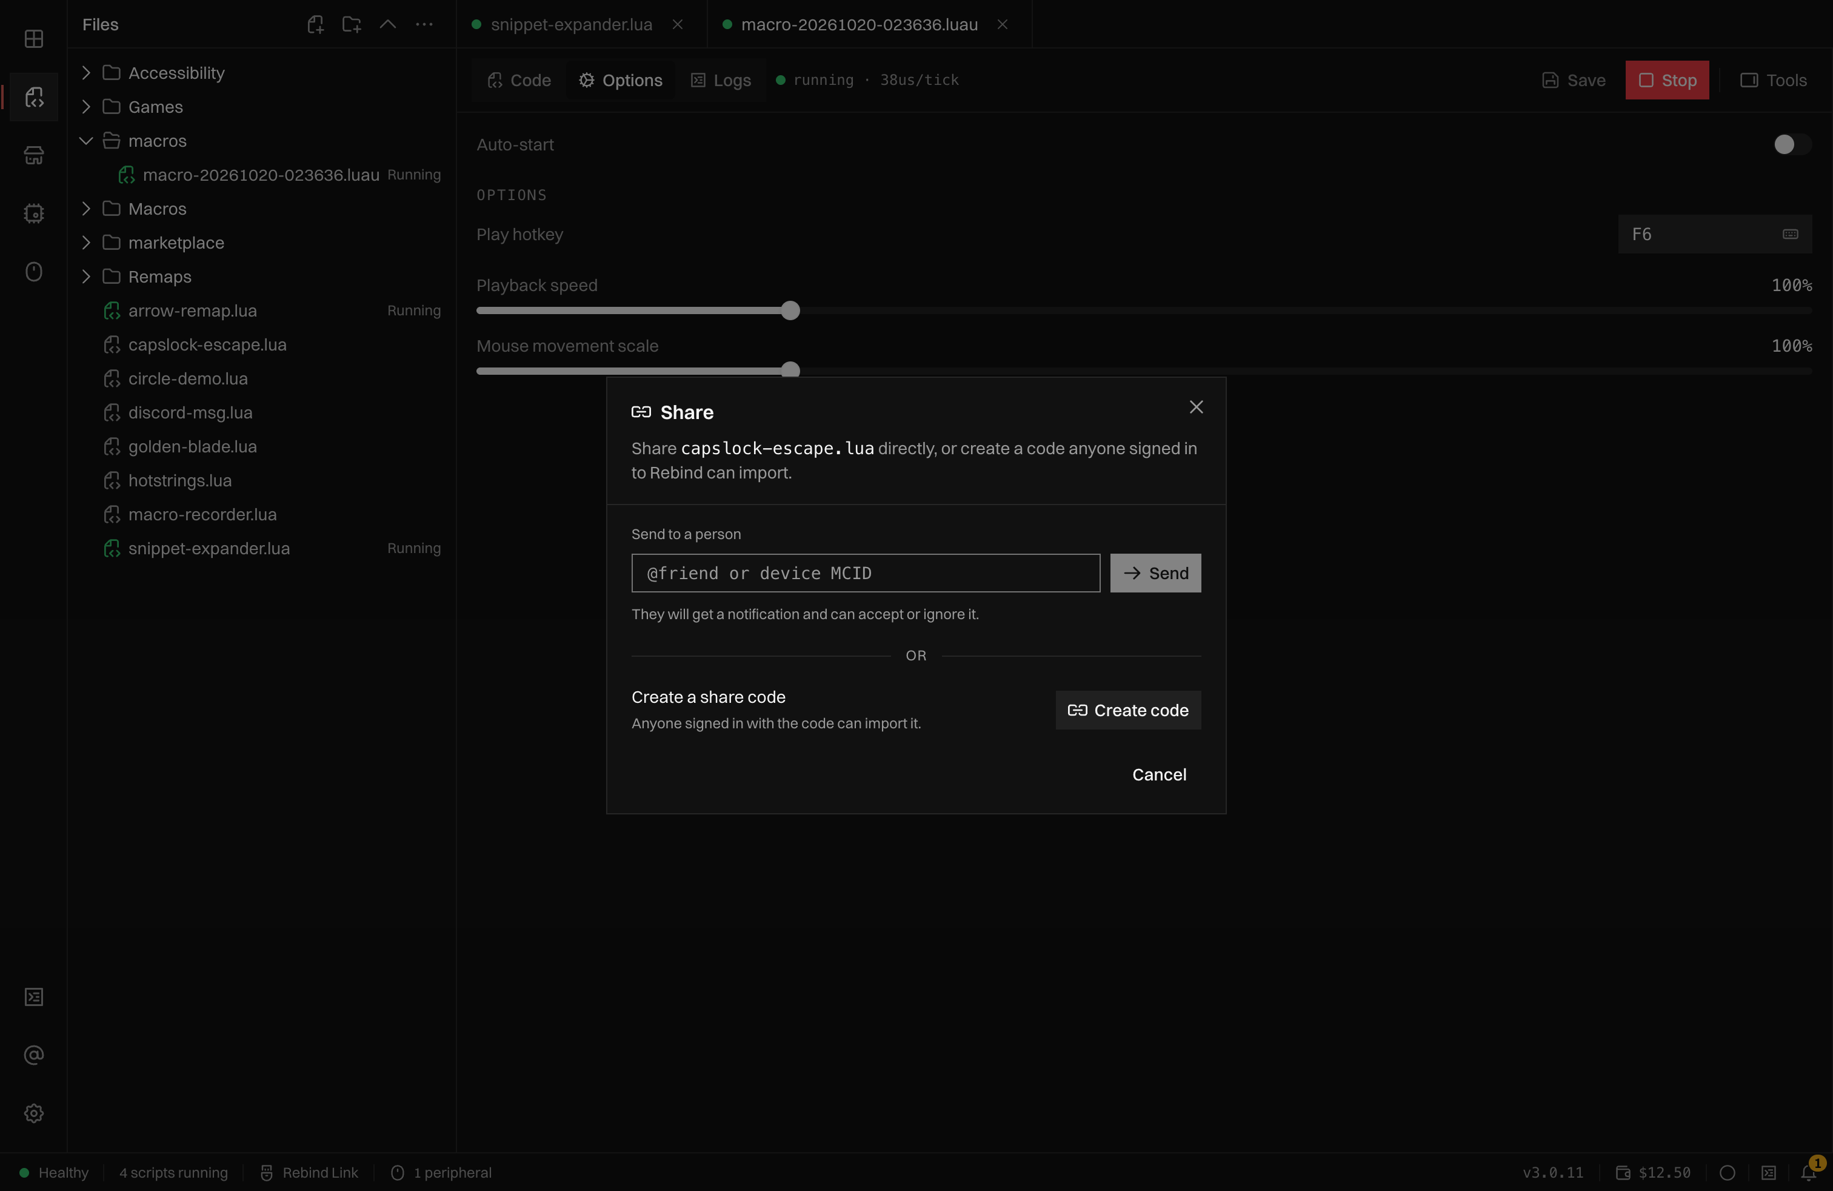This screenshot has height=1191, width=1833.
Task: Click the $12.50 balance in status bar
Action: [x=1654, y=1173]
